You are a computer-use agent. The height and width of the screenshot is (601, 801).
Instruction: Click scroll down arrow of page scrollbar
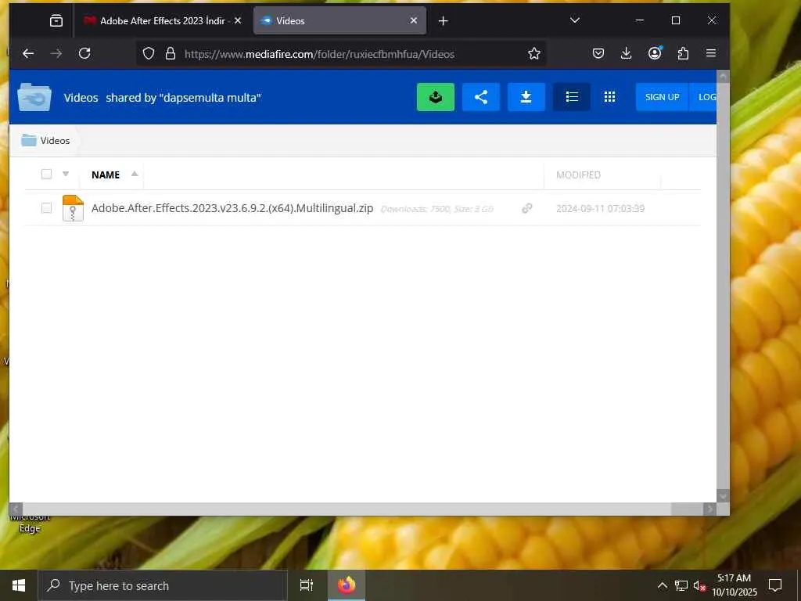click(x=723, y=495)
